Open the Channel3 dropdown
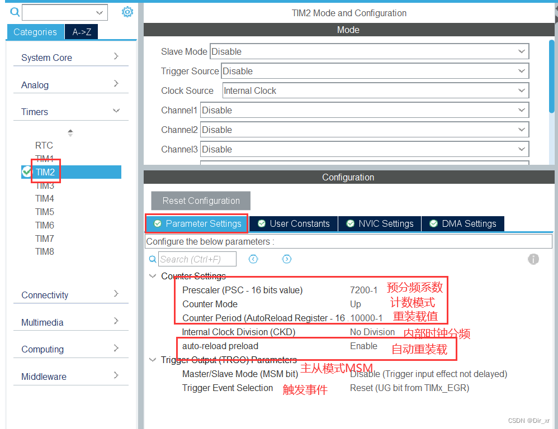 (x=365, y=149)
